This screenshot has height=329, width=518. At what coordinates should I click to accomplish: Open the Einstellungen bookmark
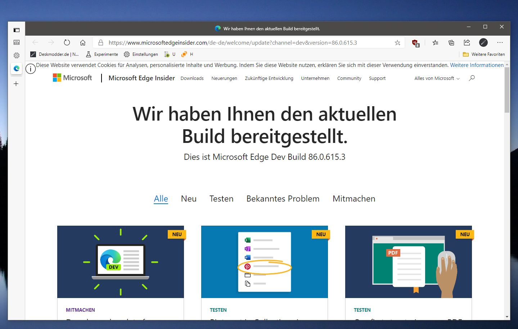(x=141, y=54)
